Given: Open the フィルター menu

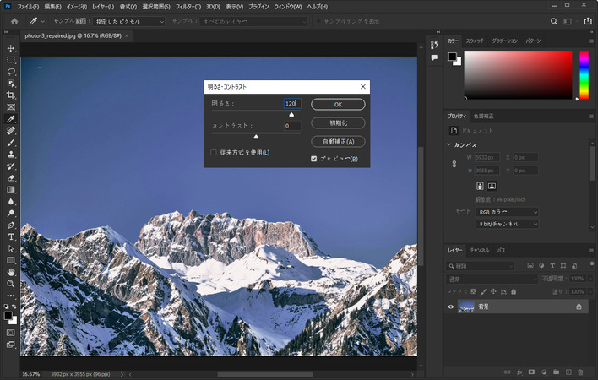Looking at the screenshot, I should 188,7.
